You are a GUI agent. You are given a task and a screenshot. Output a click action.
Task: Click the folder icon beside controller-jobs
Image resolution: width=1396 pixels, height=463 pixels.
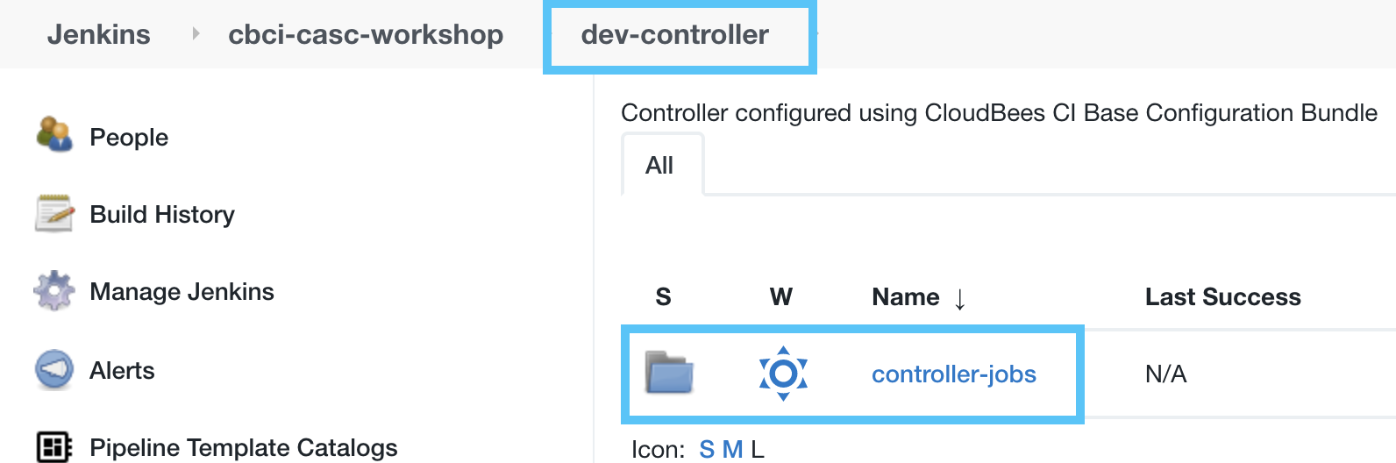[x=669, y=373]
